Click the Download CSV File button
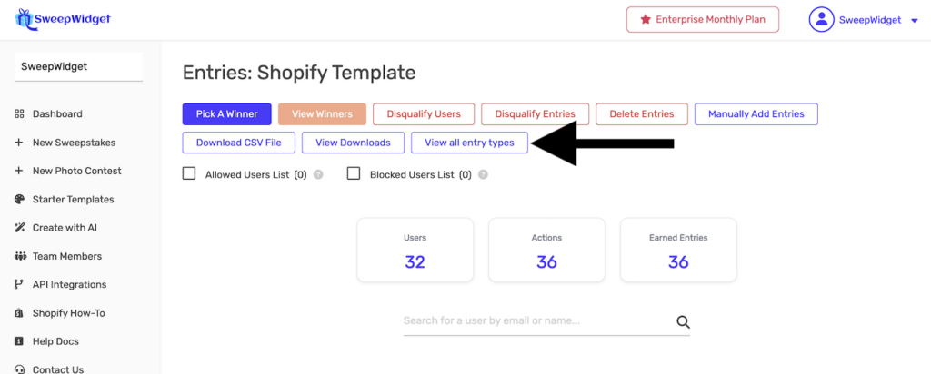Screen dimensions: 931x374 tap(238, 143)
